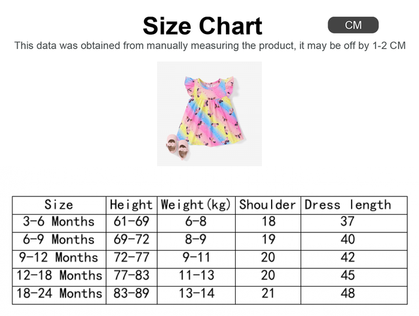Click the 61-69 height cell

pyautogui.click(x=131, y=222)
